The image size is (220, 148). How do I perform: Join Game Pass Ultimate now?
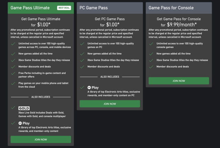click(x=41, y=139)
